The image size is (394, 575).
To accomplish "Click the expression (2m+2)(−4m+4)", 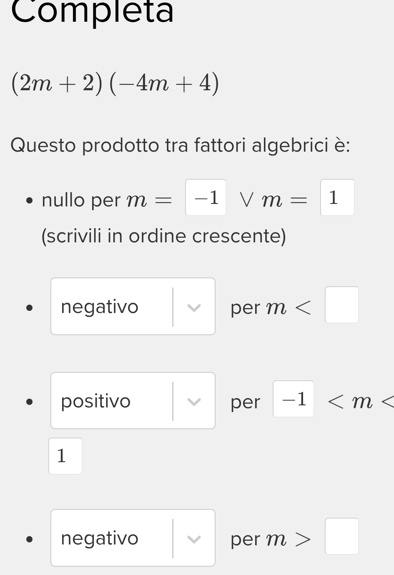I will [x=115, y=83].
